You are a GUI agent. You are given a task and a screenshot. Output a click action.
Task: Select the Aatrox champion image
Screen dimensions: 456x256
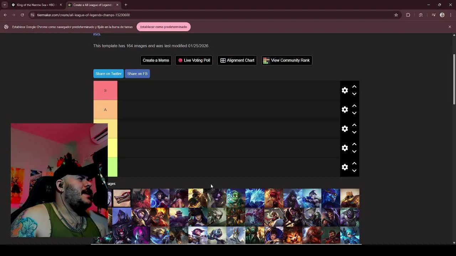click(x=141, y=198)
